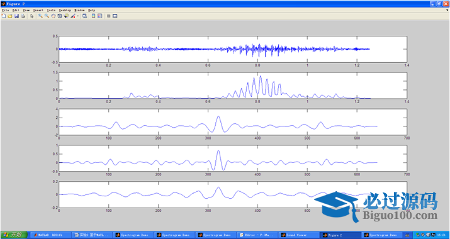Activate the Zoom Out magnifier tool
This screenshot has width=450, height=239.
[x=47, y=16]
